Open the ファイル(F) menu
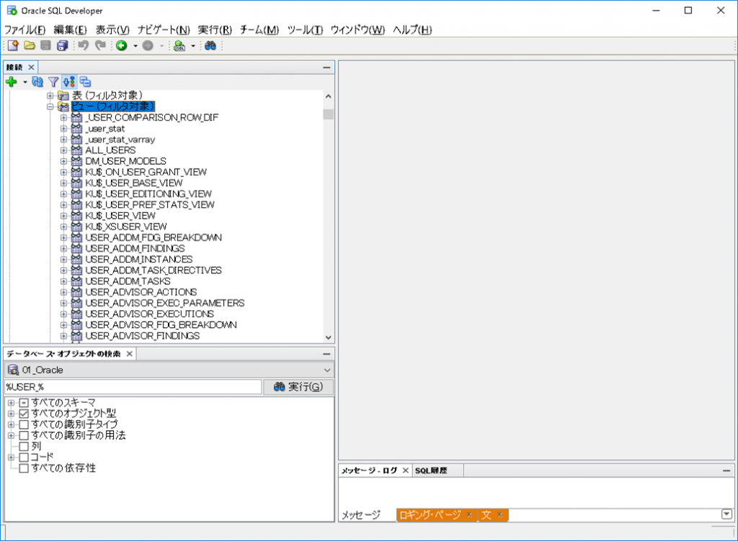 point(25,30)
